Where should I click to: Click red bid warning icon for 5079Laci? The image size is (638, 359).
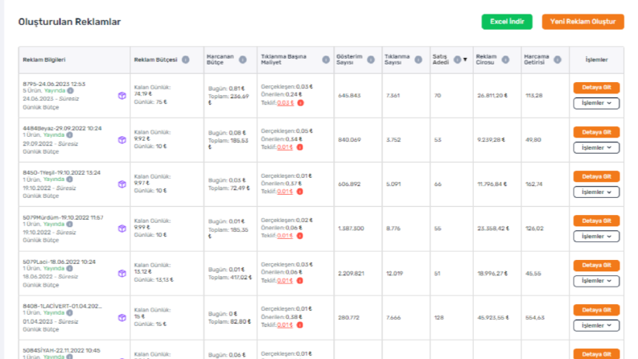tap(300, 281)
